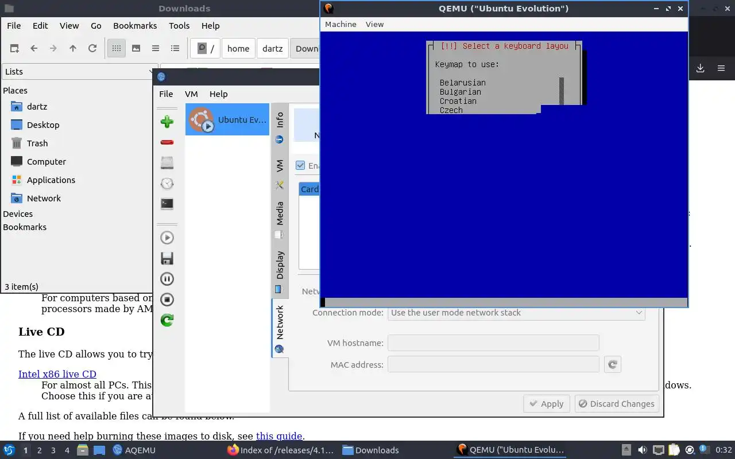The width and height of the screenshot is (735, 459).
Task: Open the terminal monitor icon in AQEMU
Action: 167,204
